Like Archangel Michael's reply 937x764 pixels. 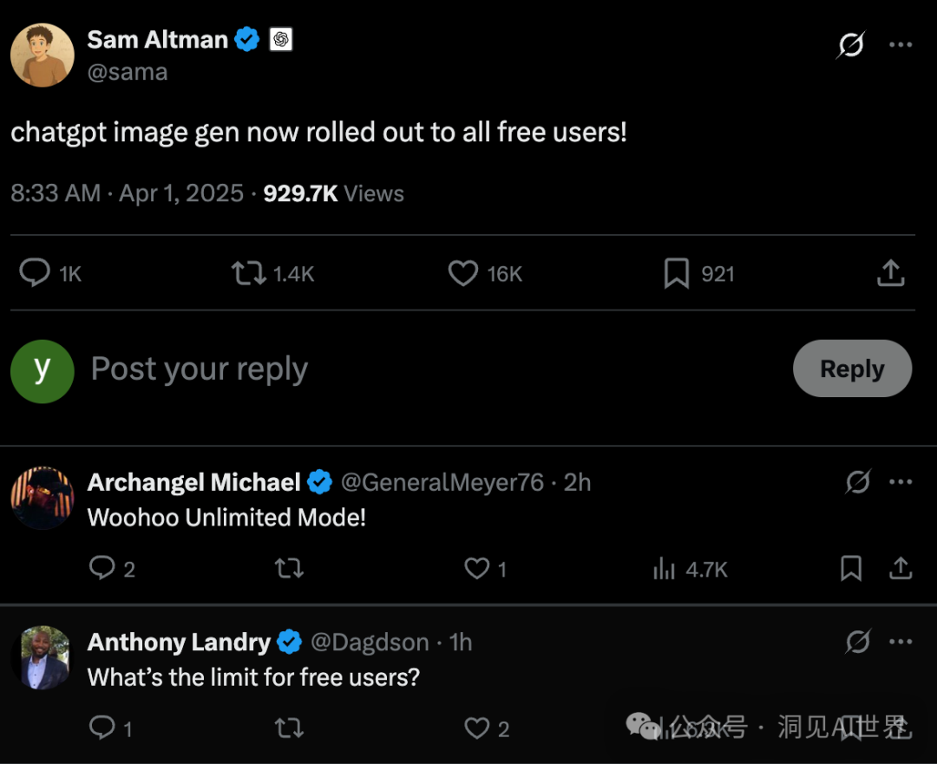[x=476, y=569]
